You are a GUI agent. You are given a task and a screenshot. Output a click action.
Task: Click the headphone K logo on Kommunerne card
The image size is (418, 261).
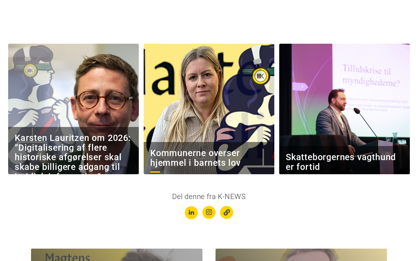(x=260, y=76)
